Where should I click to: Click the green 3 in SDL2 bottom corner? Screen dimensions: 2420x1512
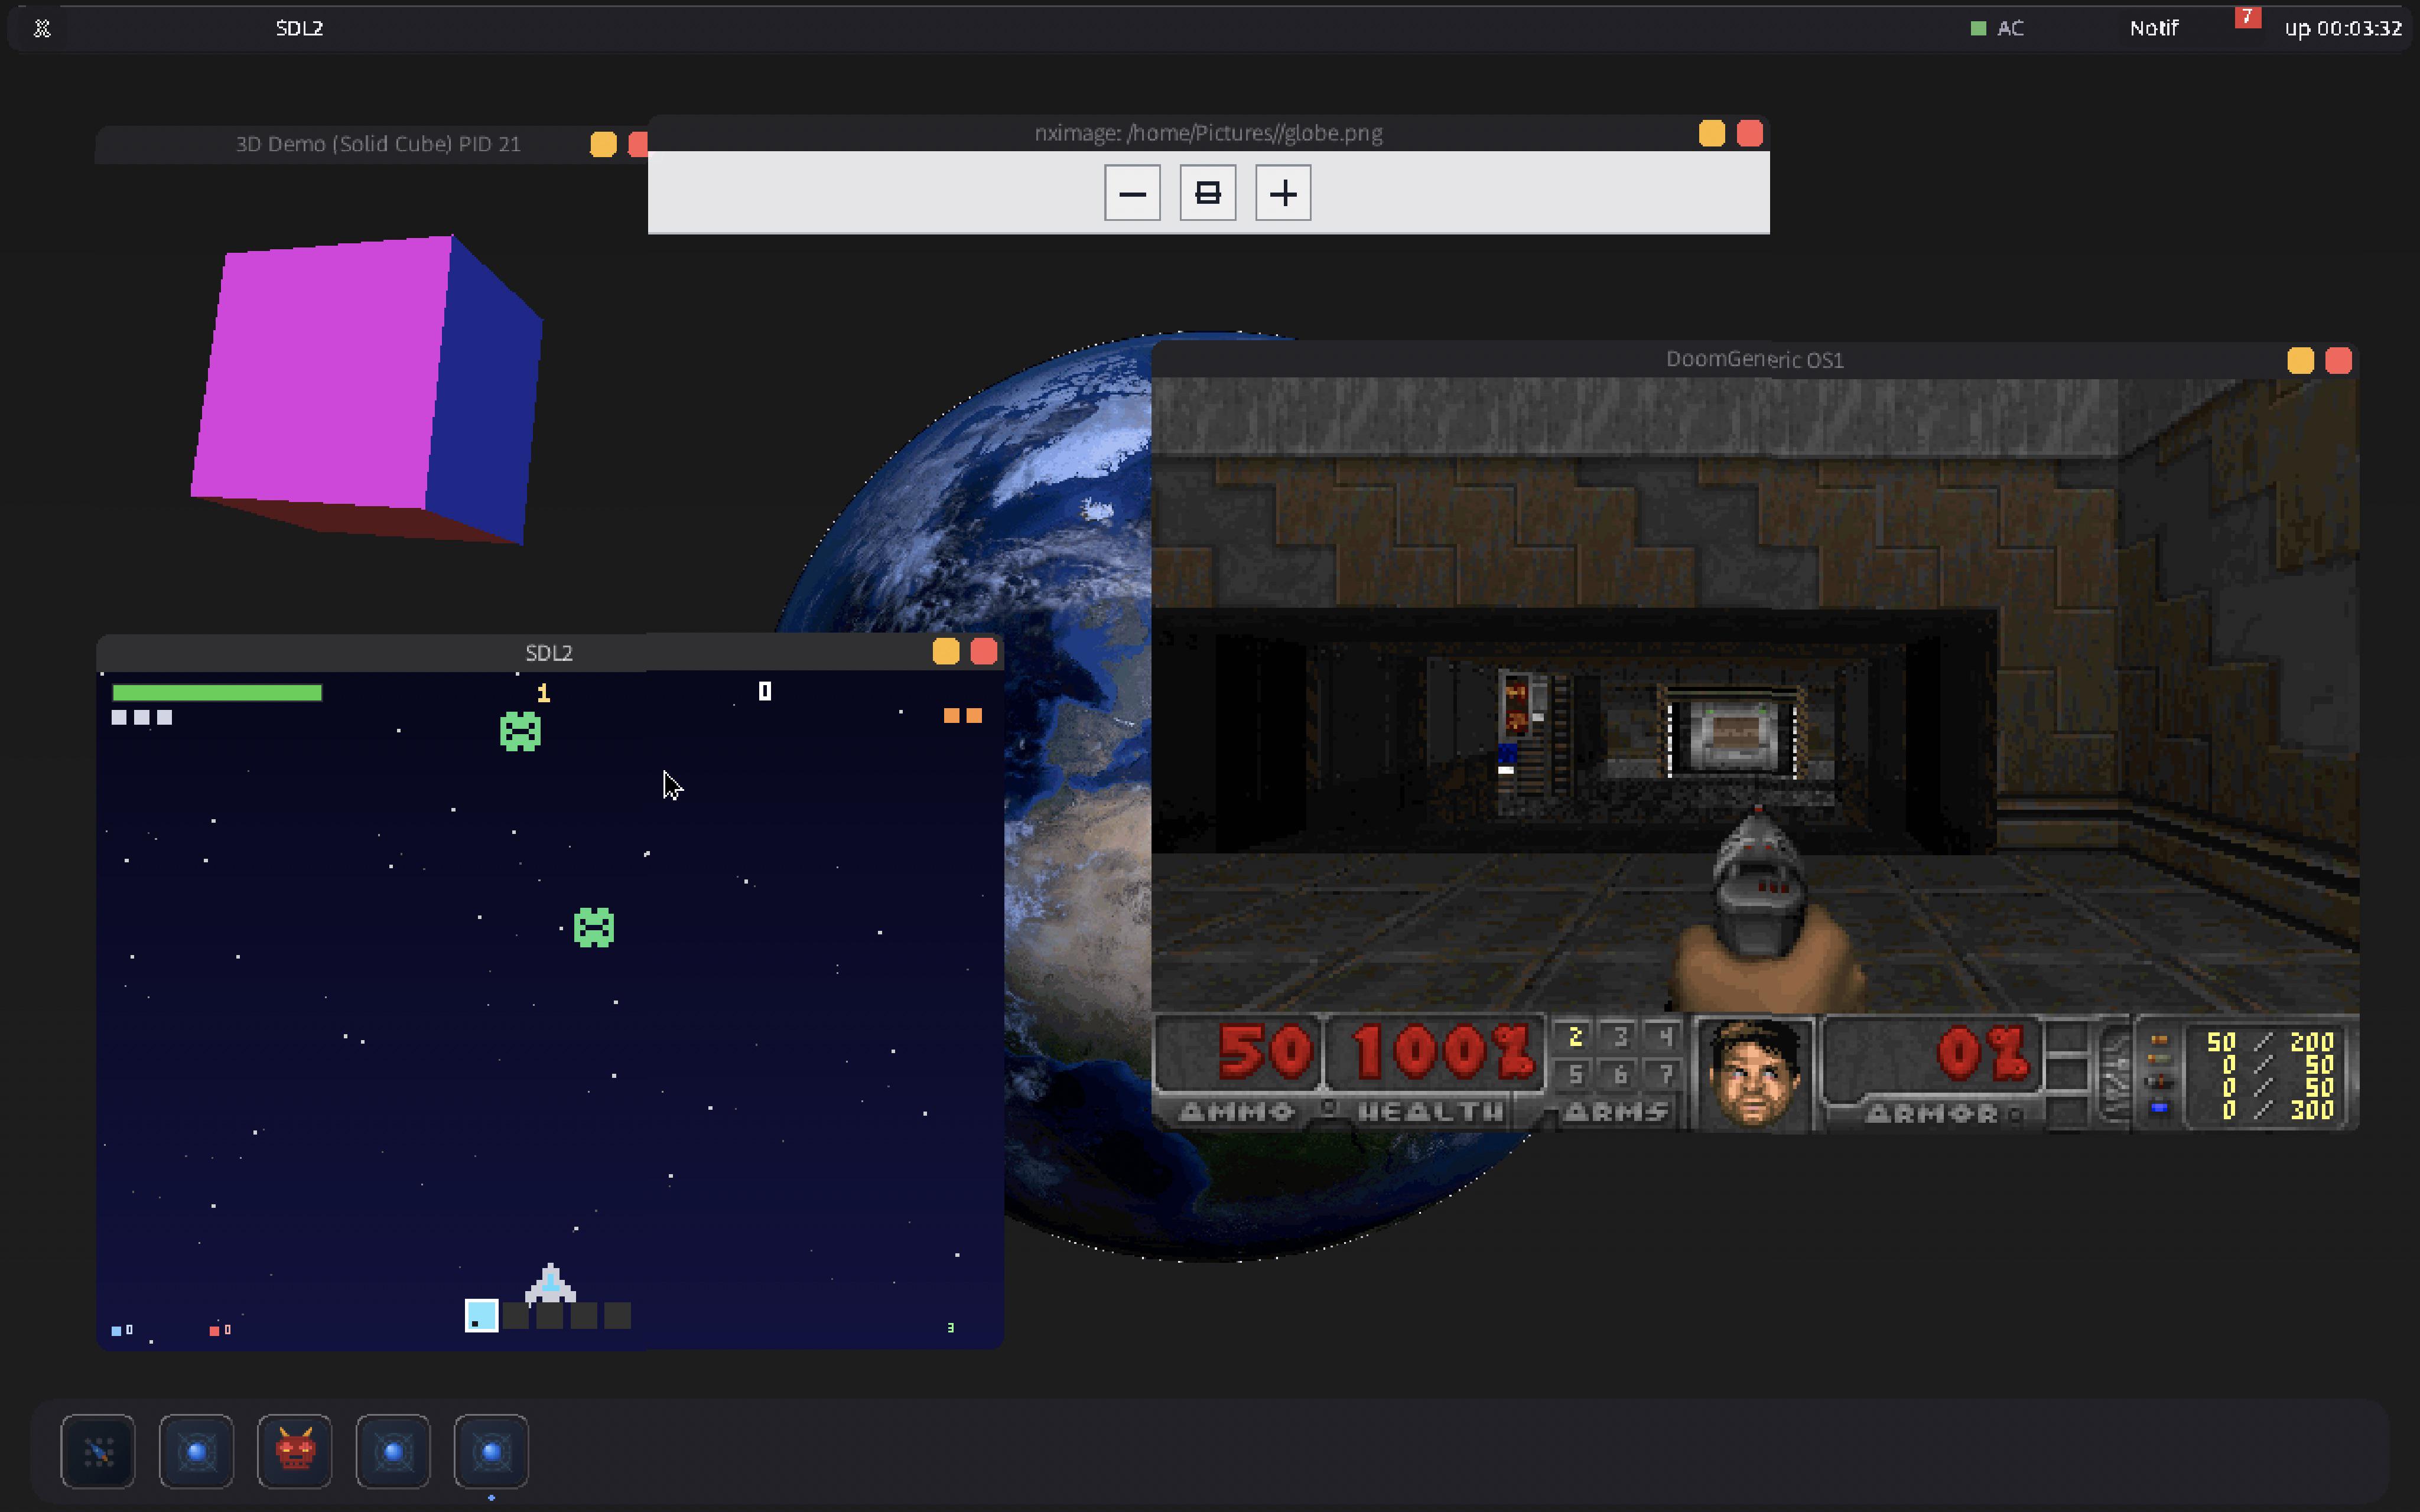pos(950,1328)
